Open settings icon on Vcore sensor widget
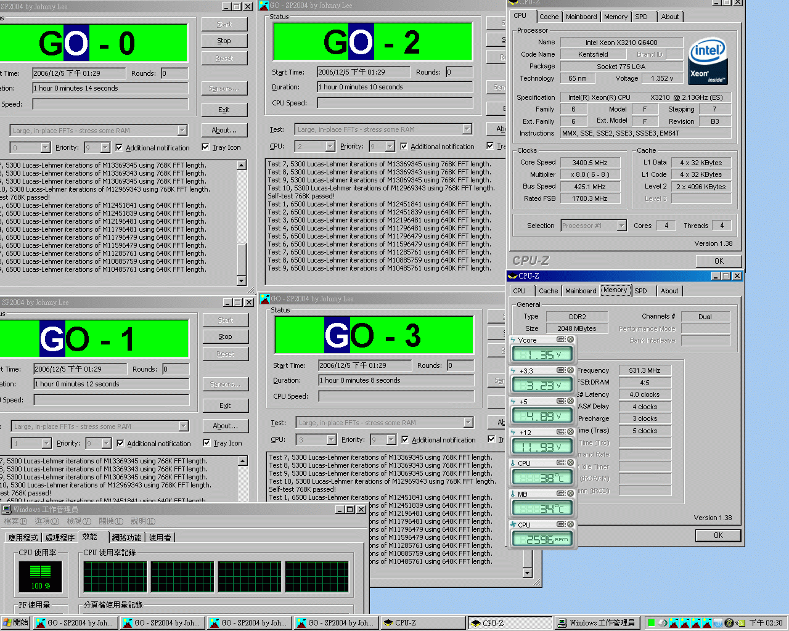Viewport: 789px width, 631px height. coord(561,340)
